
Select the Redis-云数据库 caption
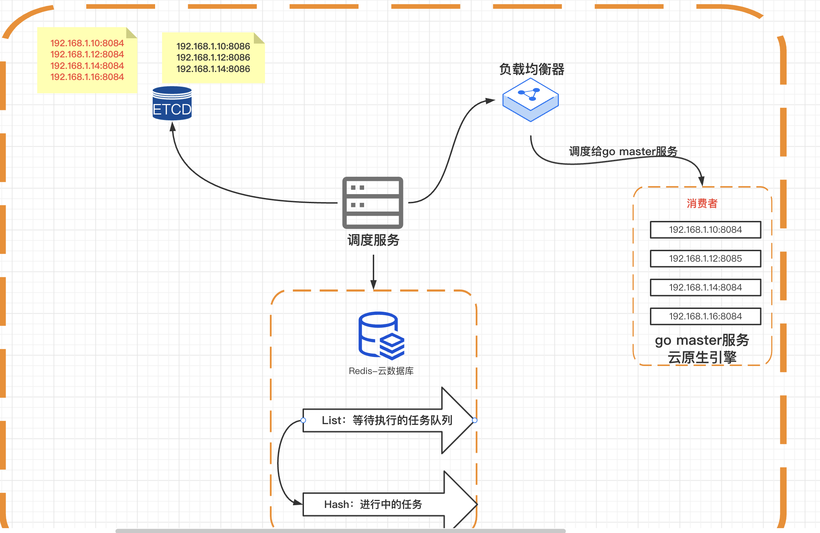pyautogui.click(x=381, y=371)
